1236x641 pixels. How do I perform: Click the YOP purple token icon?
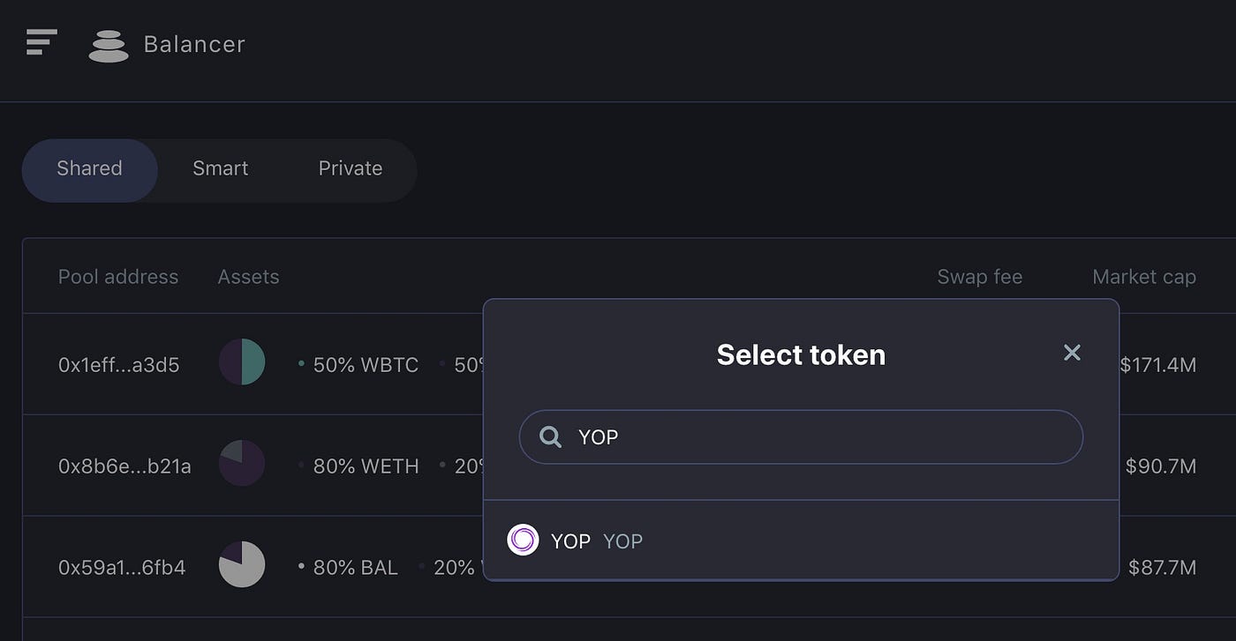(523, 540)
